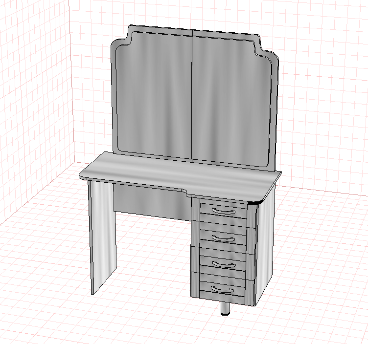The width and height of the screenshot is (368, 344).
Task: Select the rounded dark corner edge of tabletop
Action: (x=256, y=203)
